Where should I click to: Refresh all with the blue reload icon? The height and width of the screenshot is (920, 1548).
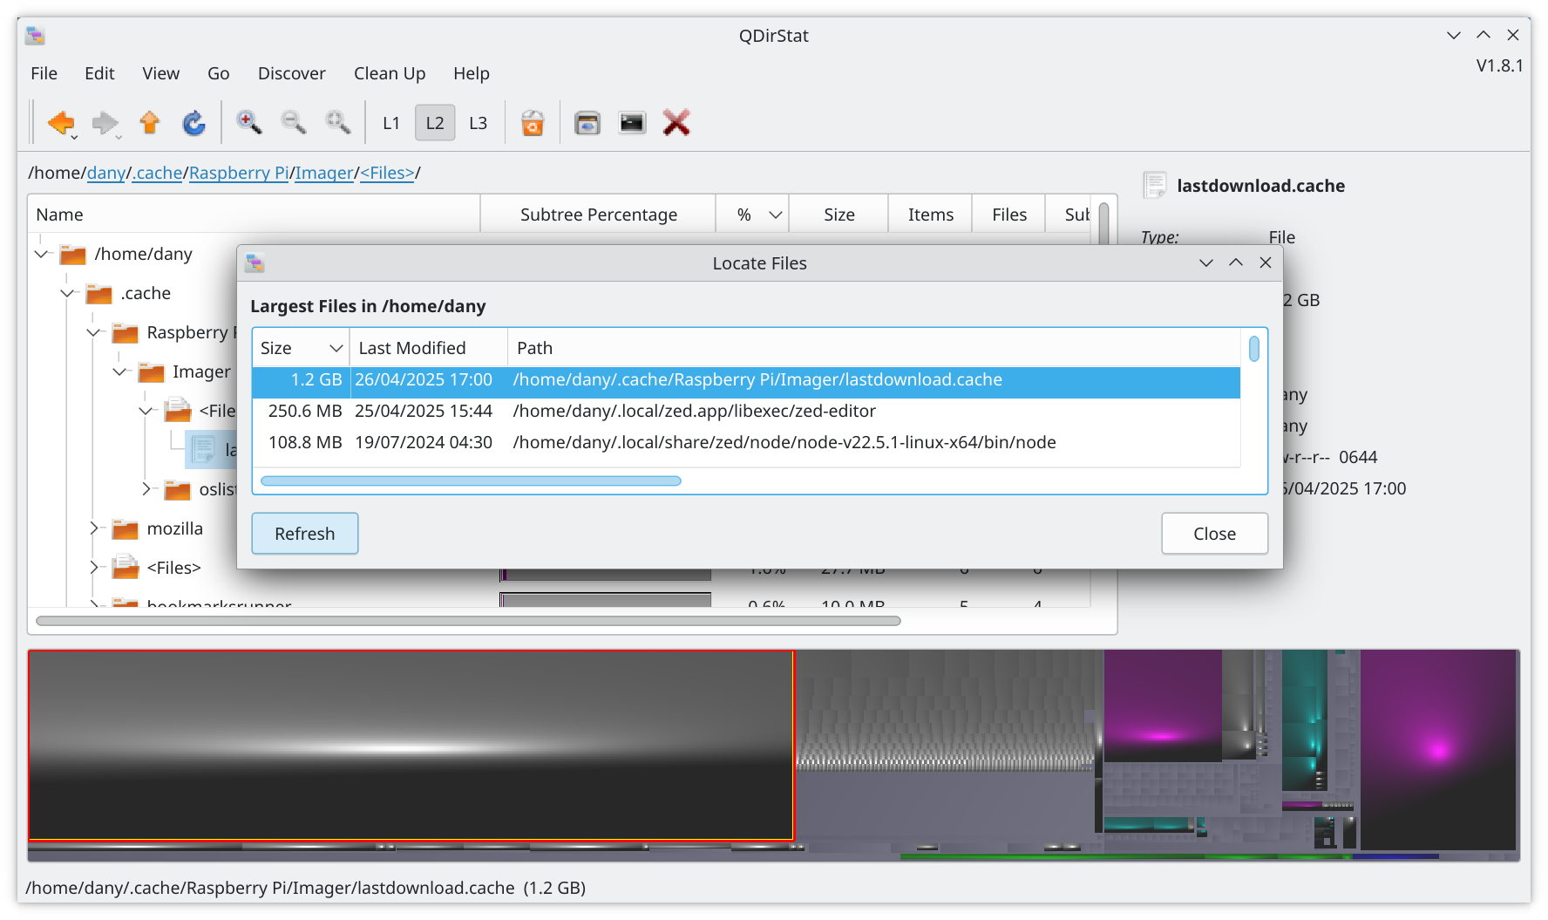pos(193,123)
